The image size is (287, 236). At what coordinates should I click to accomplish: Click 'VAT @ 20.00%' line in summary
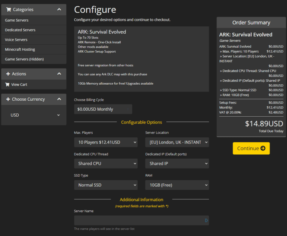[251, 112]
